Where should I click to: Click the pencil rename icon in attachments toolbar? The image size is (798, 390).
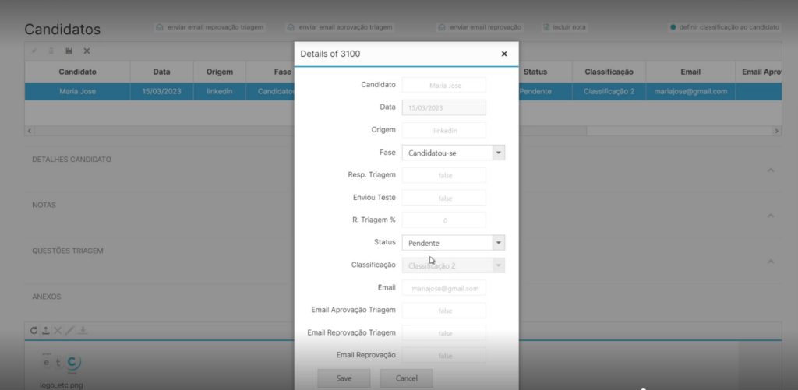pos(69,331)
